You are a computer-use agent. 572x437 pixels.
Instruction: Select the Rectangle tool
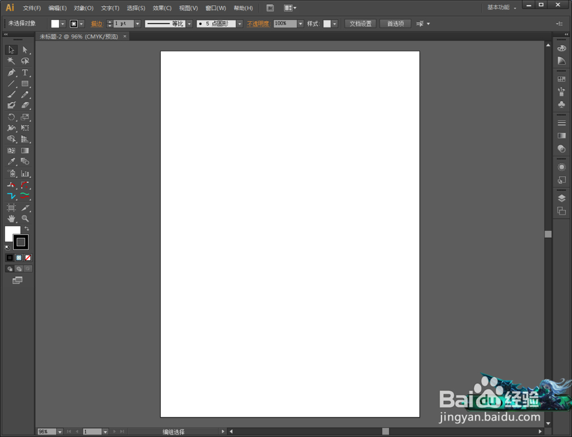[25, 83]
